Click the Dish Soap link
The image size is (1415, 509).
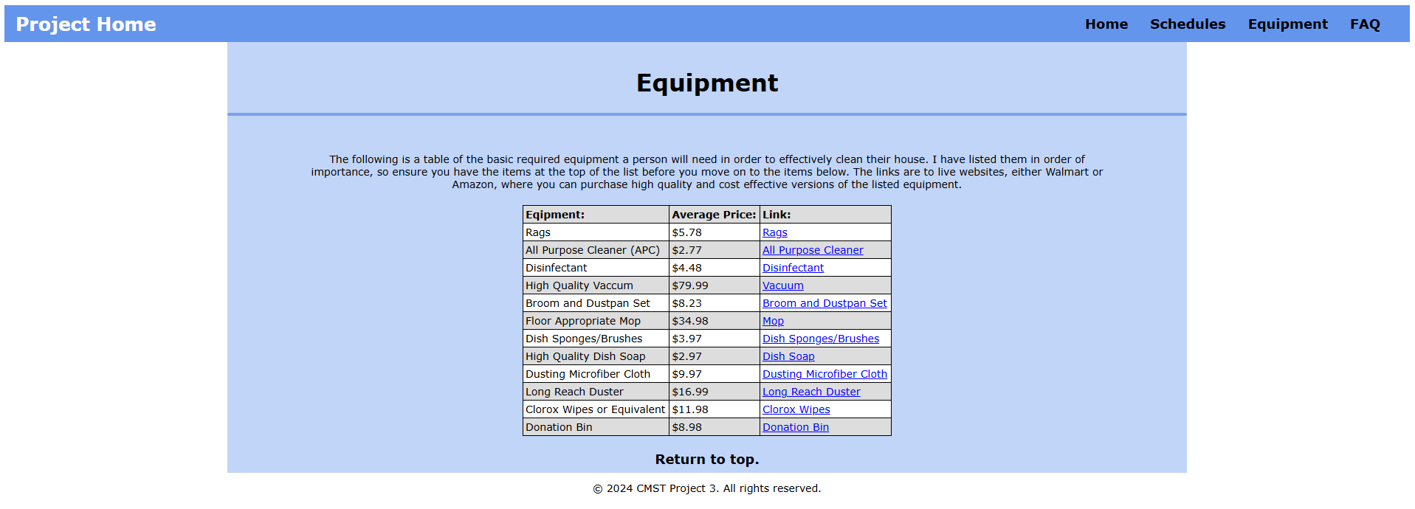tap(788, 356)
